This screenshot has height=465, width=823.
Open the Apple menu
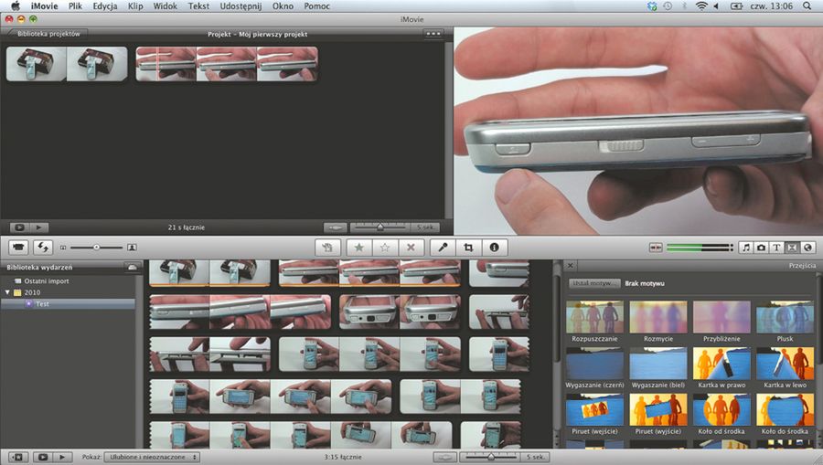coord(16,6)
